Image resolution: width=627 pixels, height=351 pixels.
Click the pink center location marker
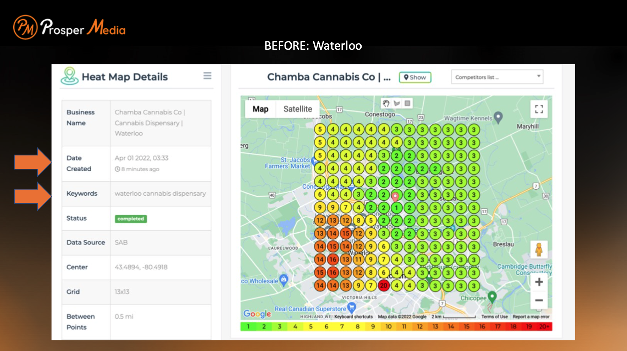click(x=395, y=196)
